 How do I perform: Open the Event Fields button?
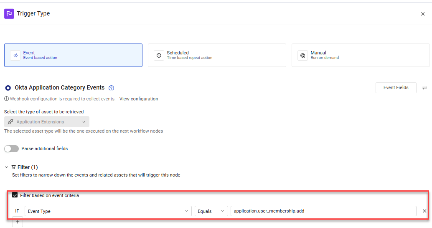[396, 88]
